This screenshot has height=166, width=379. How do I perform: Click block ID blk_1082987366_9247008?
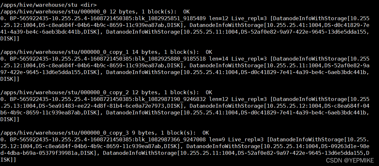point(170,139)
